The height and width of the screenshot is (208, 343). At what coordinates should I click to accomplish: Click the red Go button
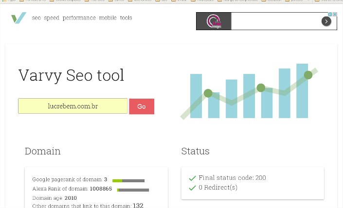tap(142, 106)
